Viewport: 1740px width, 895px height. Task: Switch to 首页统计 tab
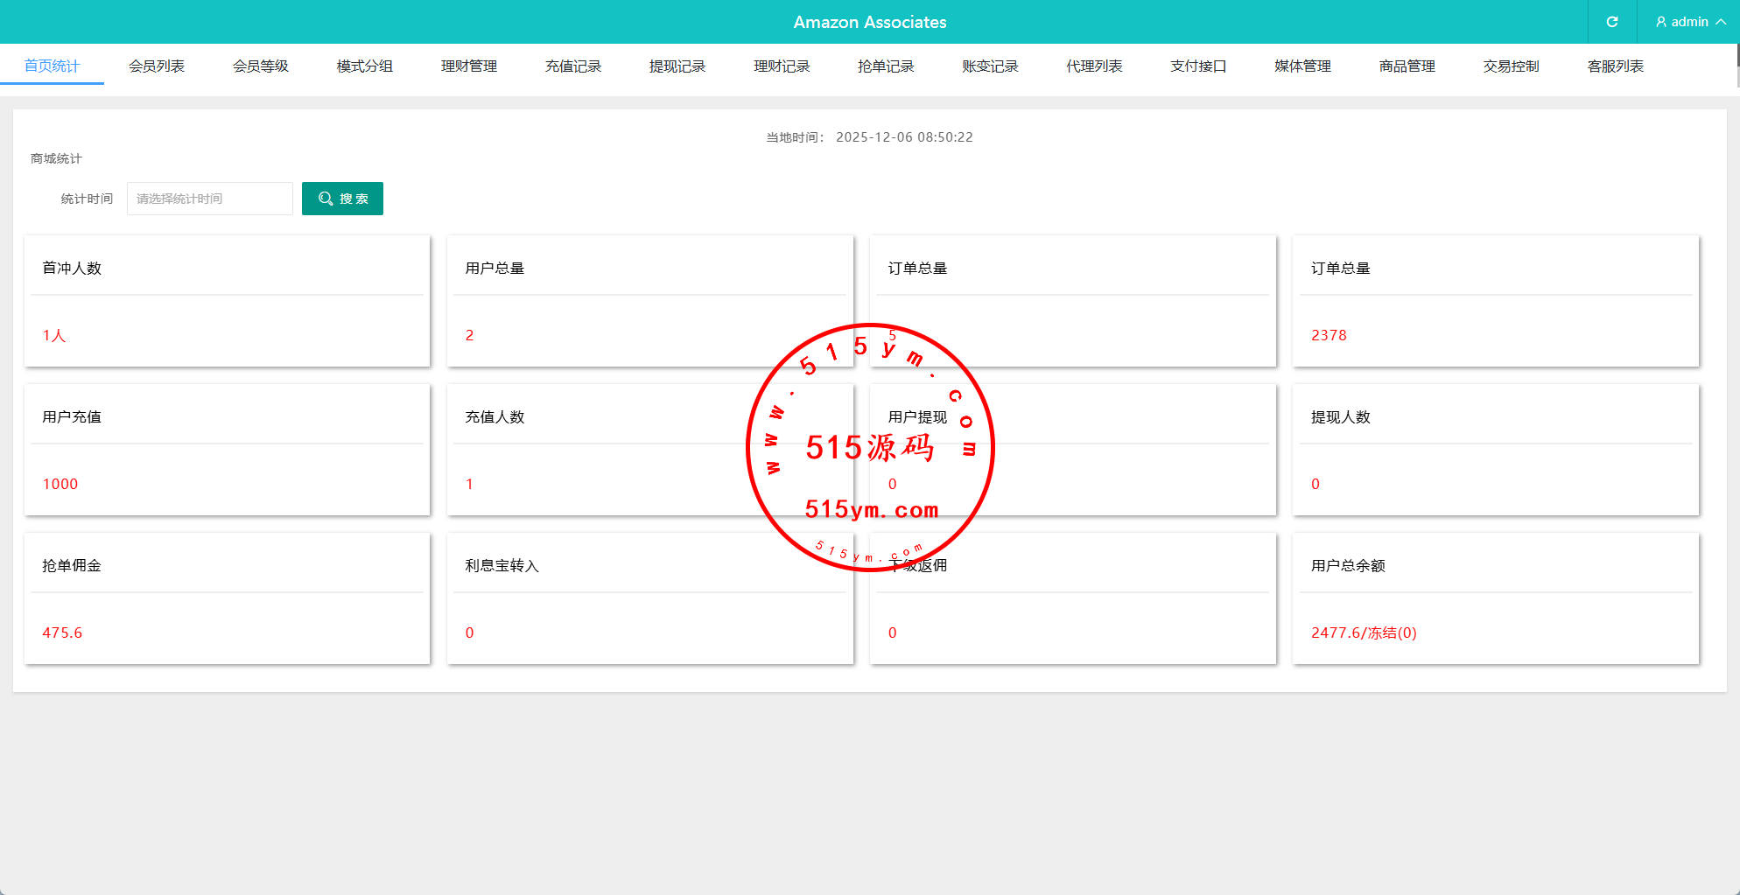point(52,66)
